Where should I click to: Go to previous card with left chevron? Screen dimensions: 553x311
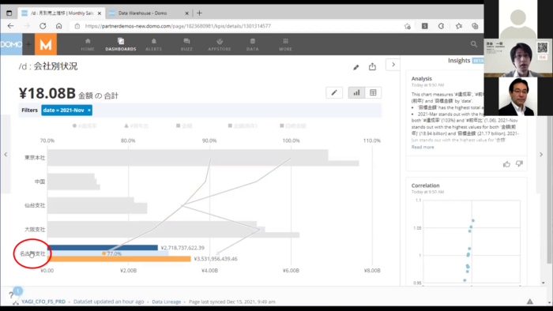click(x=6, y=154)
